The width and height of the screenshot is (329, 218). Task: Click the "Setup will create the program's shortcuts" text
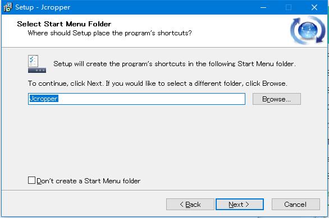pyautogui.click(x=175, y=64)
